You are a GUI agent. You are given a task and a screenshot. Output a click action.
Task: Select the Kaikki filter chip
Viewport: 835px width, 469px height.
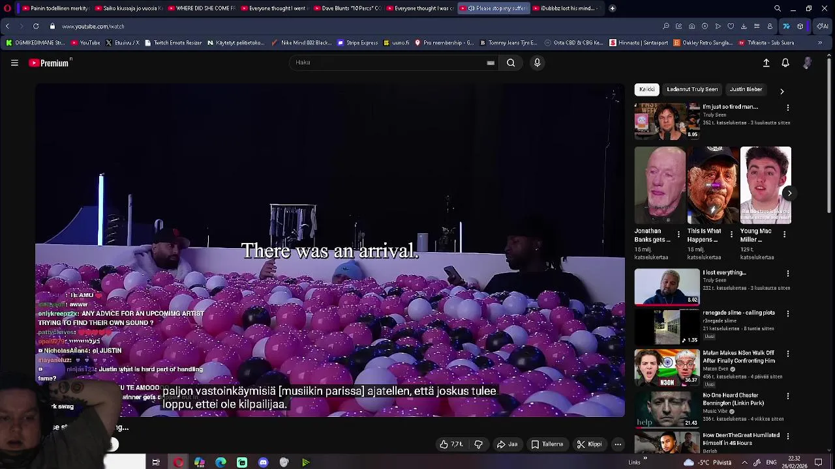(647, 89)
